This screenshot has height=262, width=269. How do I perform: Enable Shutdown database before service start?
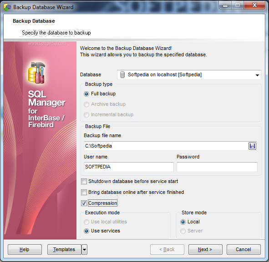click(84, 181)
